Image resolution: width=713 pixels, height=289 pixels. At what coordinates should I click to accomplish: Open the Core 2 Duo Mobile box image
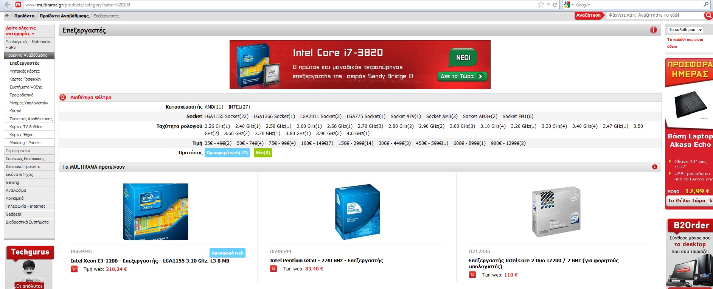pyautogui.click(x=556, y=212)
